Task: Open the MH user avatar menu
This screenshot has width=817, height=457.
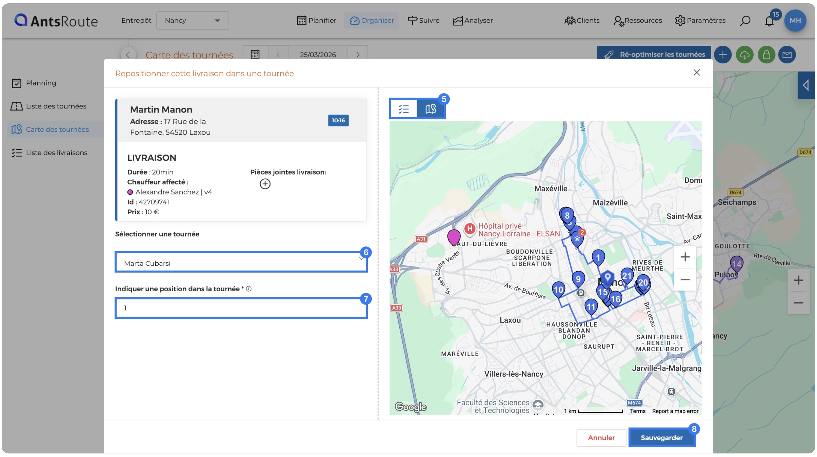Action: pos(795,20)
